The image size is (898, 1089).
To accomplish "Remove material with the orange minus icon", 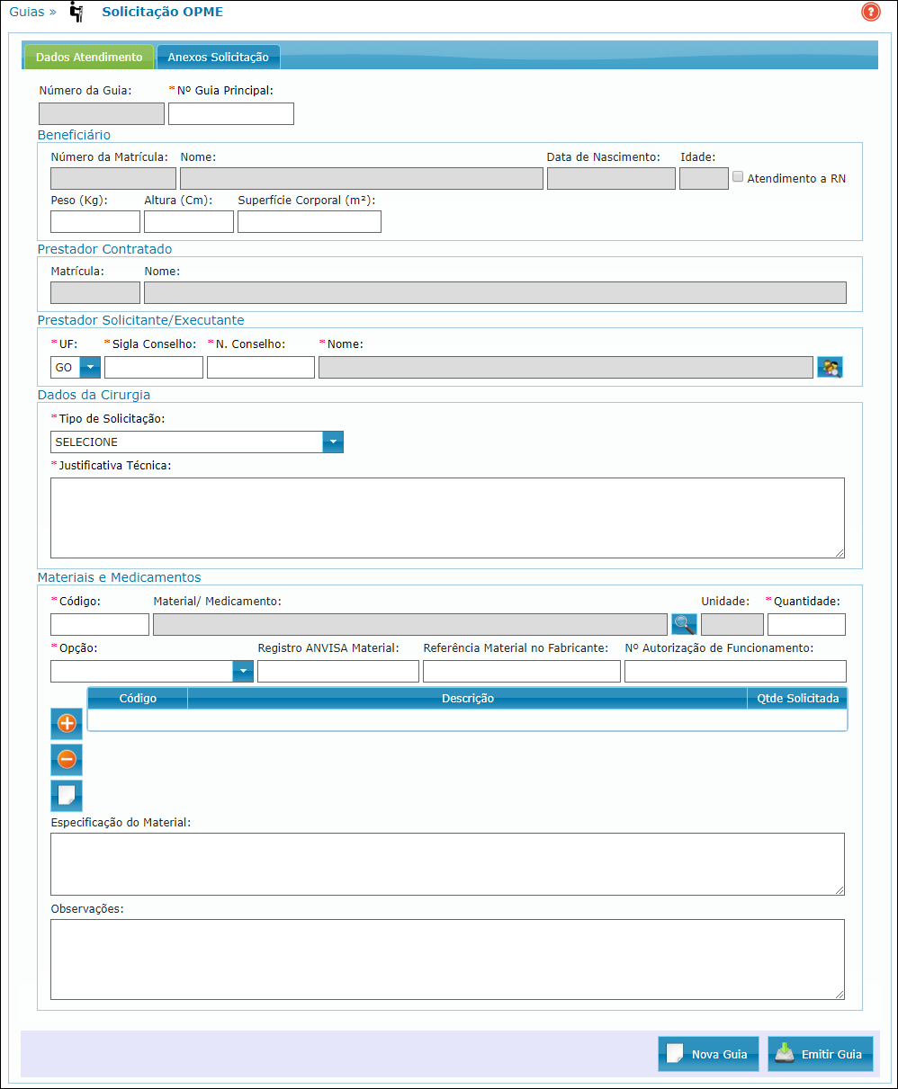I will pos(67,759).
